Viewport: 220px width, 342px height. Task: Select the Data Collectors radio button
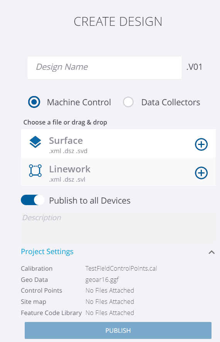tap(128, 102)
